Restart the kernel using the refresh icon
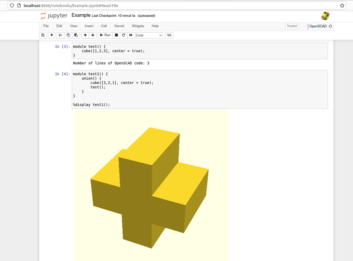 [x=124, y=35]
